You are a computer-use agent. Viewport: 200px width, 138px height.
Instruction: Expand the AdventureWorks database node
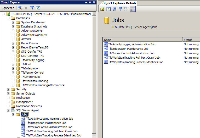(x=13, y=31)
